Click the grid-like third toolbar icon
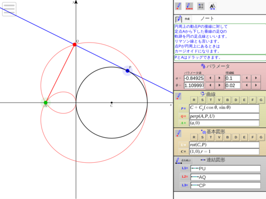This screenshot has width=266, height=199. [201, 6]
